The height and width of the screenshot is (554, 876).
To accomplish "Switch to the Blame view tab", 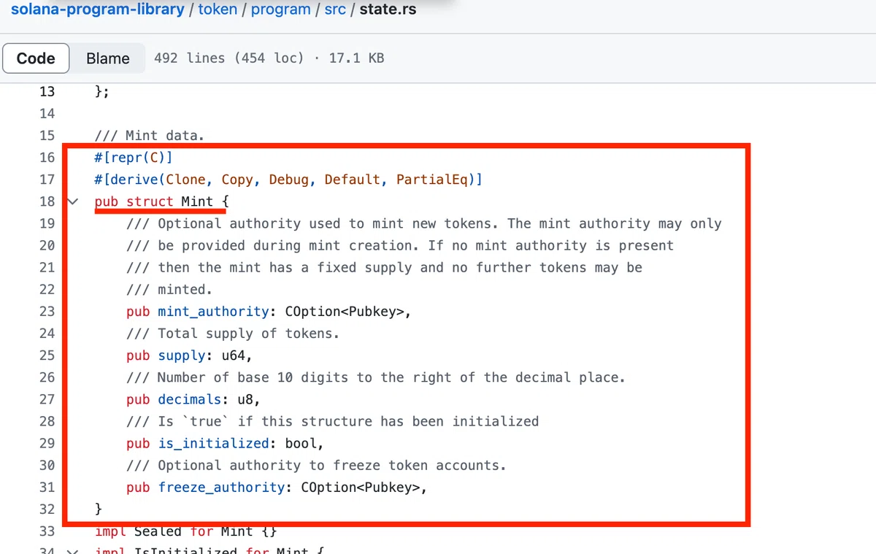I will [x=108, y=58].
